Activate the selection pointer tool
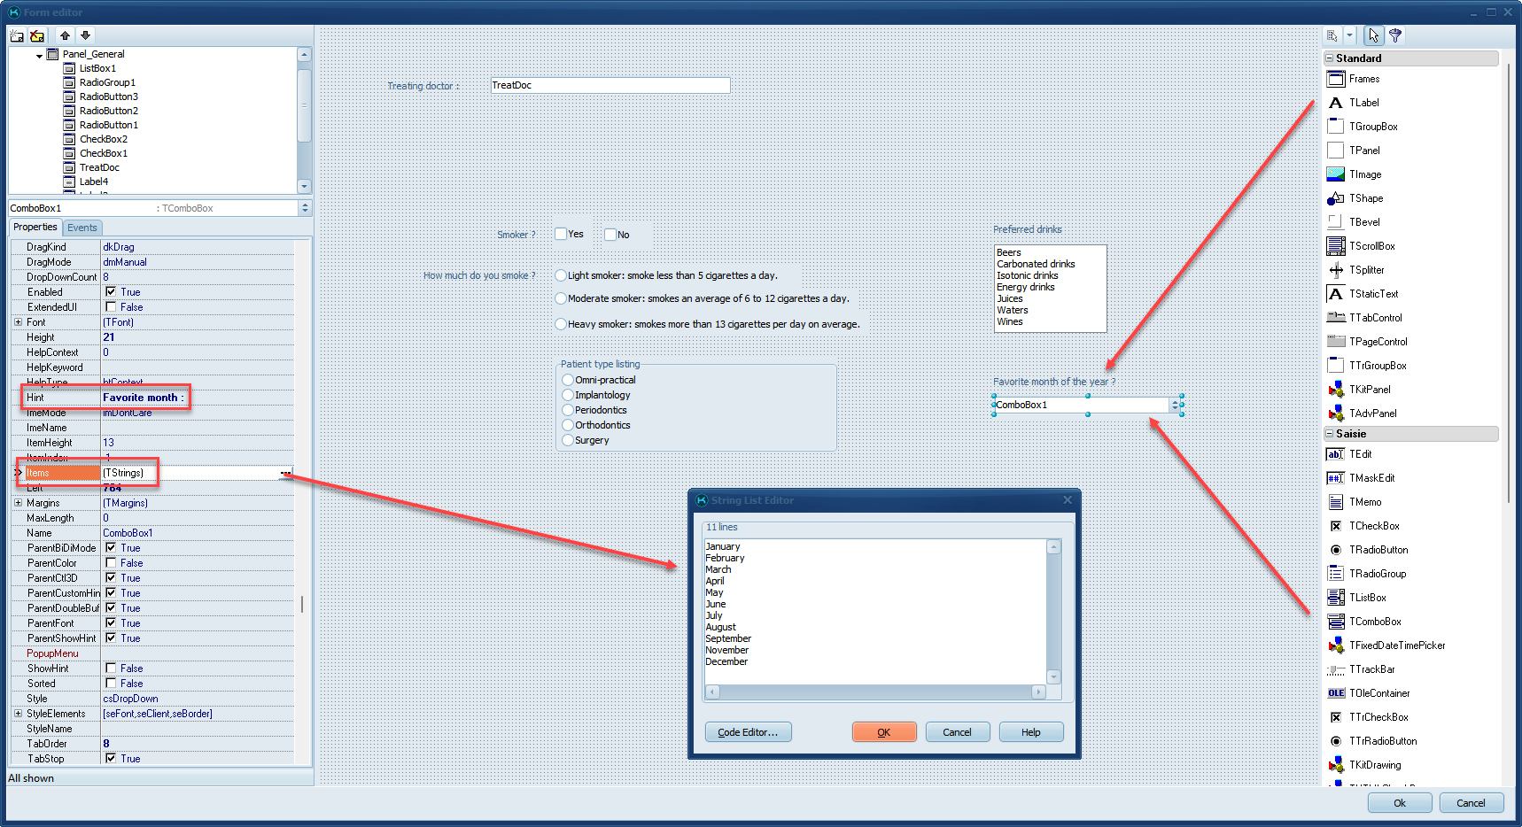The image size is (1522, 827). 1373,35
